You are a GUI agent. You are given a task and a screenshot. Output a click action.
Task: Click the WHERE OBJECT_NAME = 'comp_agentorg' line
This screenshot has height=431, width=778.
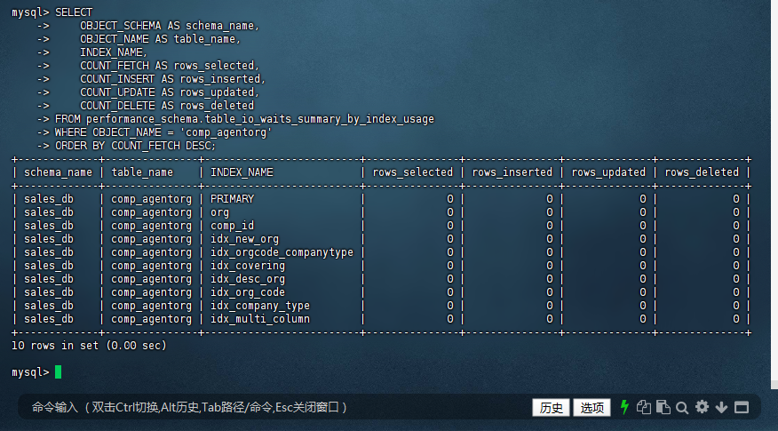click(163, 132)
